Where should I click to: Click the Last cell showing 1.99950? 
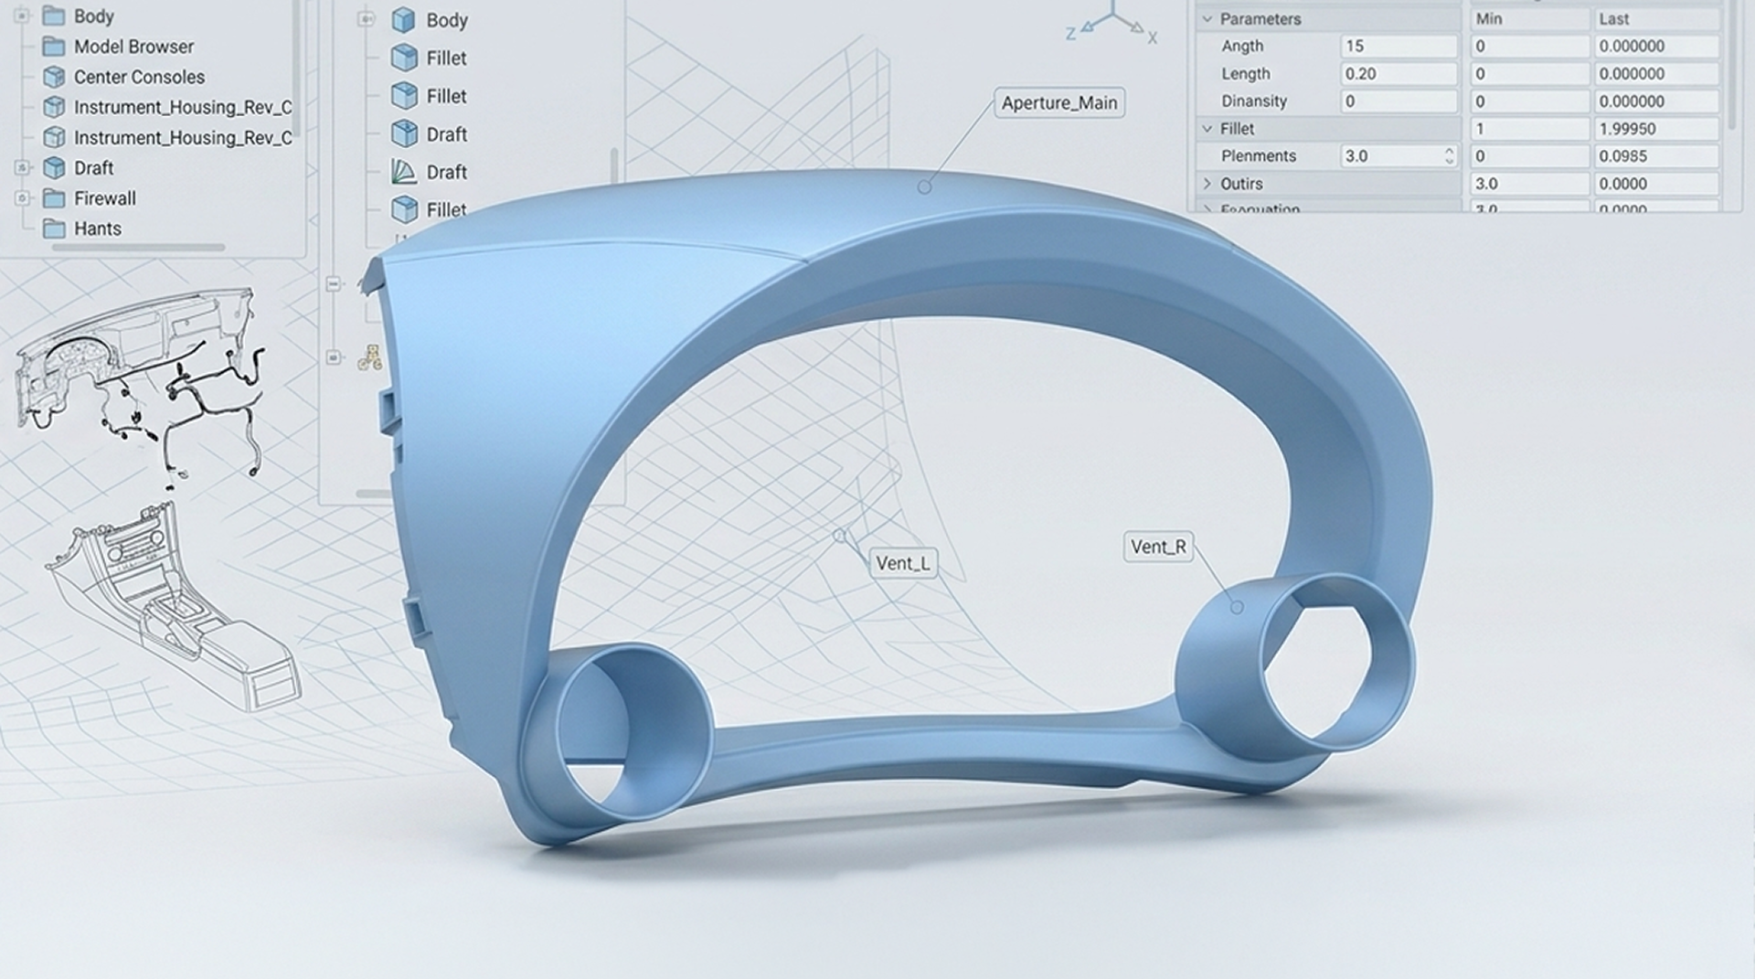click(x=1656, y=129)
